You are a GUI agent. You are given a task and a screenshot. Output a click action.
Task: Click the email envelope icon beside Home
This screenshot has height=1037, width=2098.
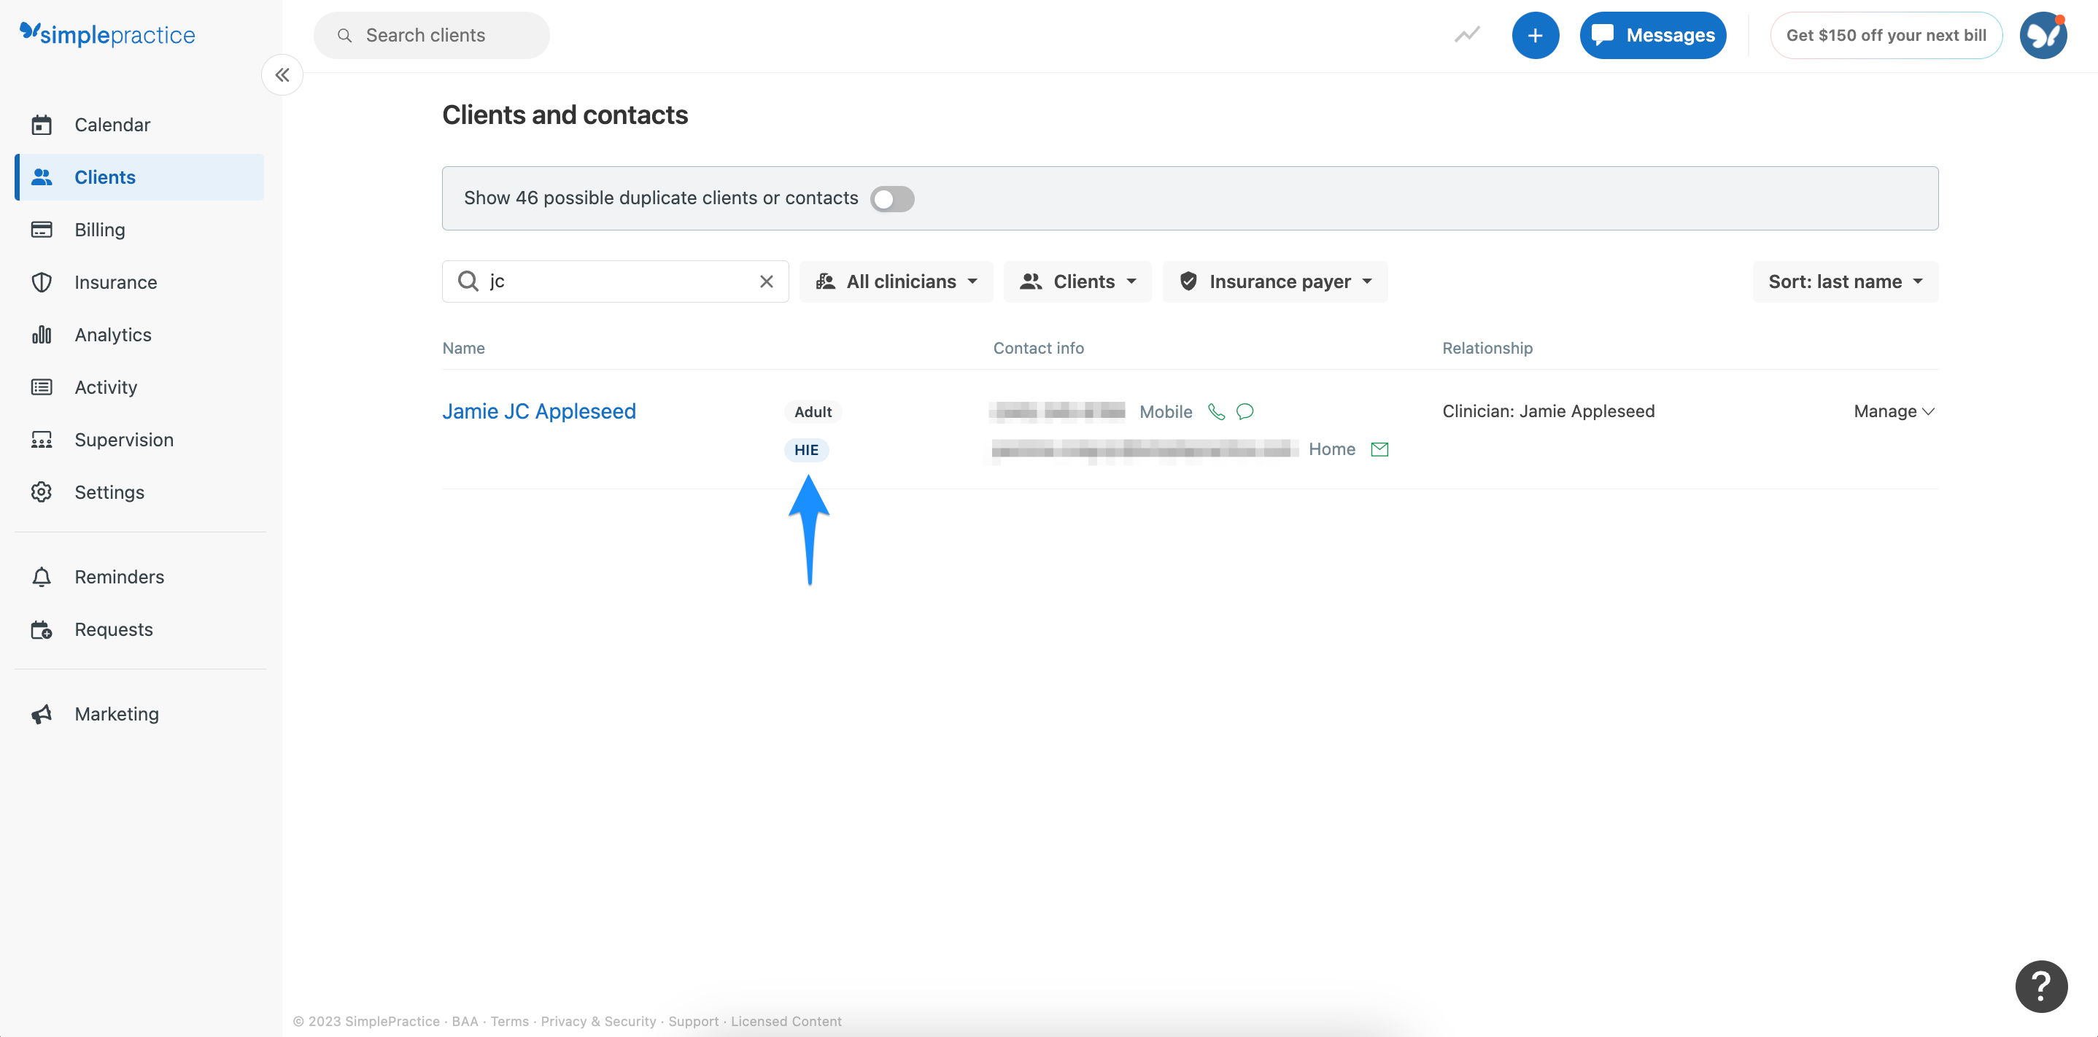(x=1379, y=449)
